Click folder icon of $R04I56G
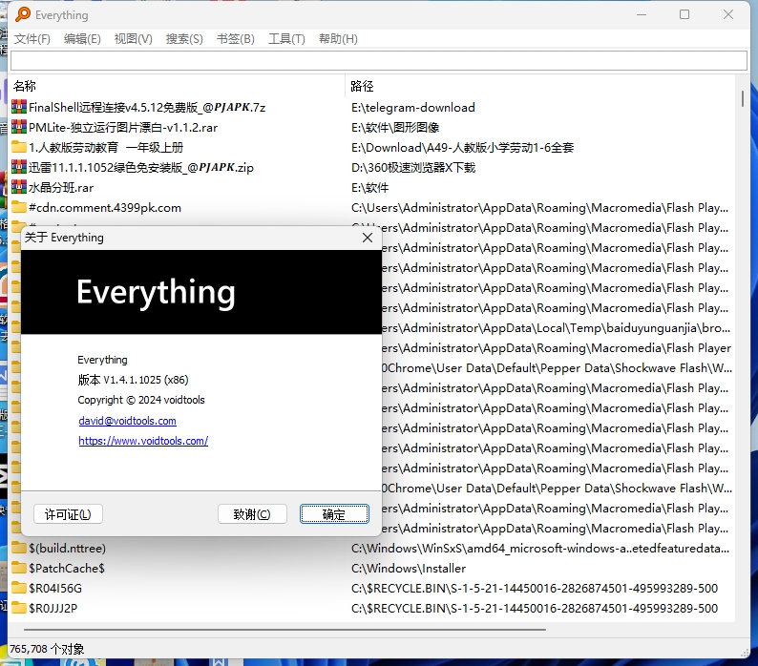 tap(19, 588)
